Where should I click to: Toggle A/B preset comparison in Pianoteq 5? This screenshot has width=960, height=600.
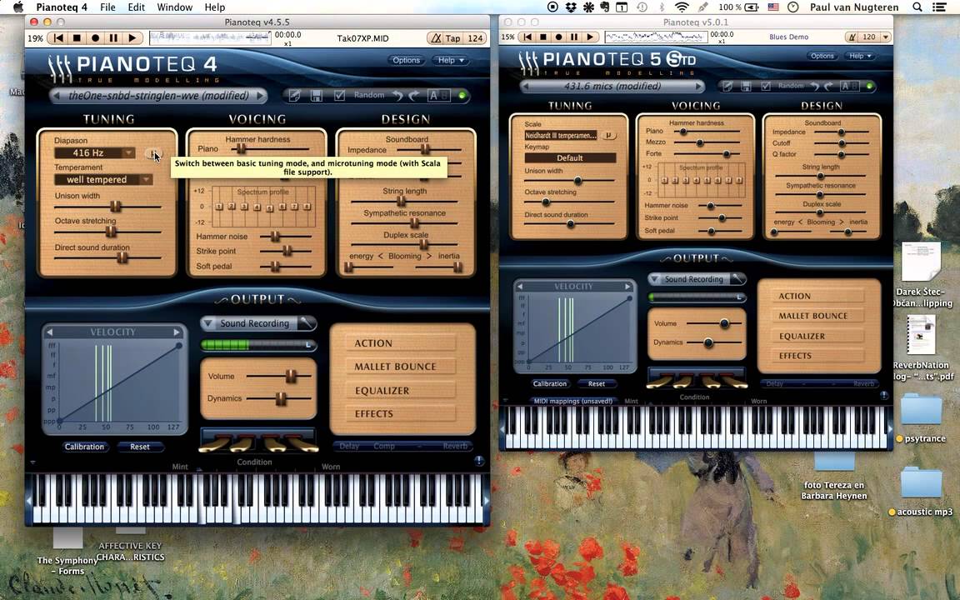tap(849, 87)
